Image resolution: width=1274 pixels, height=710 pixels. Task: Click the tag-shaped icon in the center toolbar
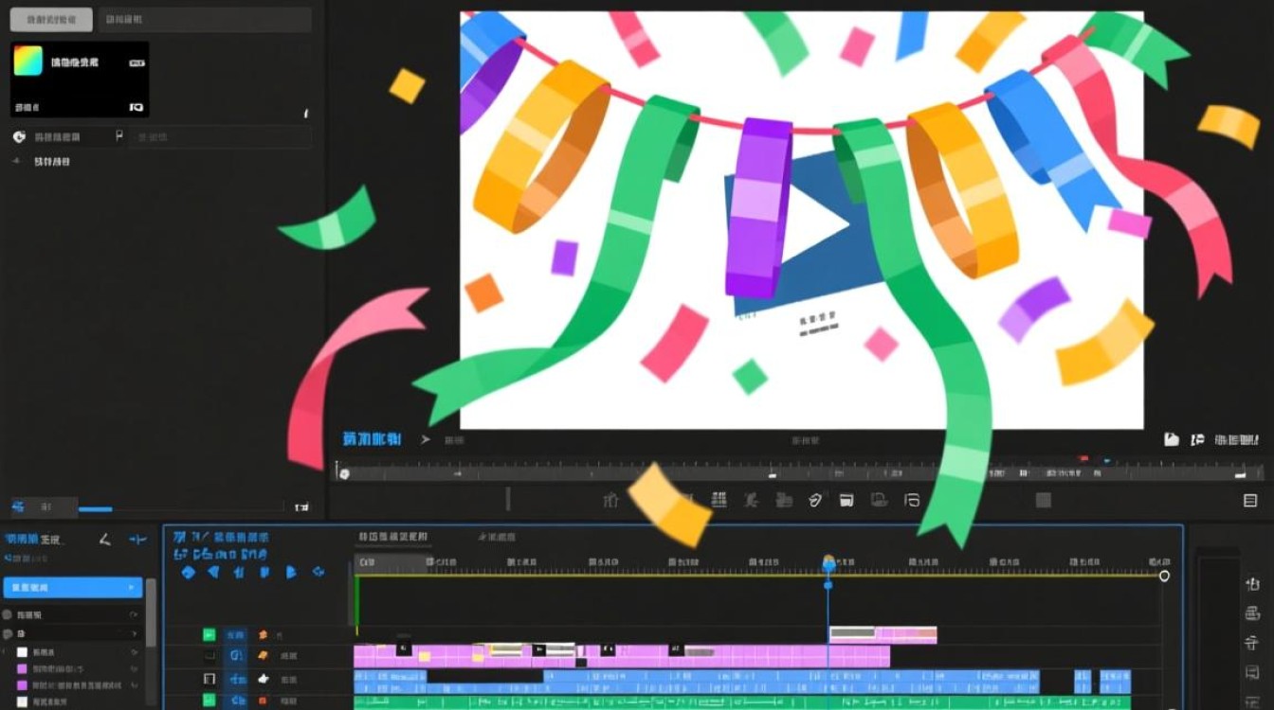815,500
